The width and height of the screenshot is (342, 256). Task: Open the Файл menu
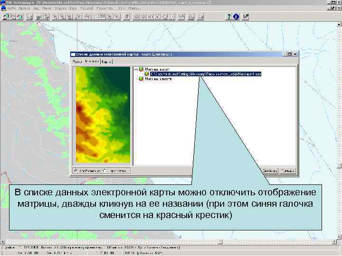click(x=11, y=8)
